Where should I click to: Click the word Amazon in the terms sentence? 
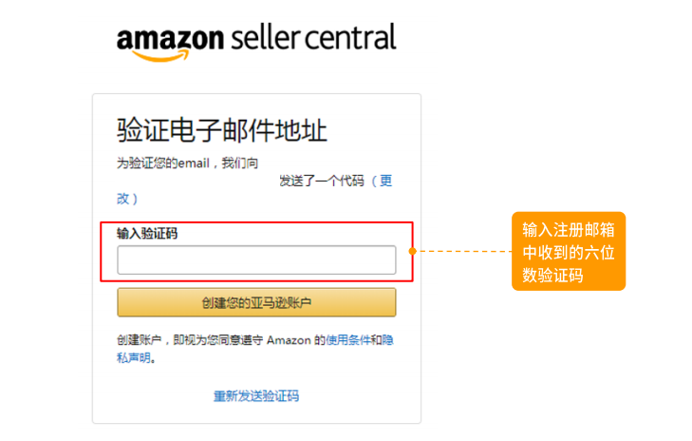coord(289,340)
